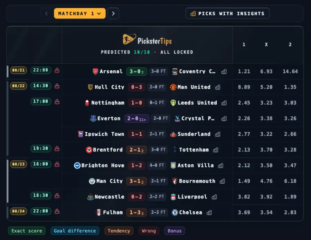This screenshot has width=311, height=240.
Task: Click the 08/22 date badge
Action: (x=18, y=86)
